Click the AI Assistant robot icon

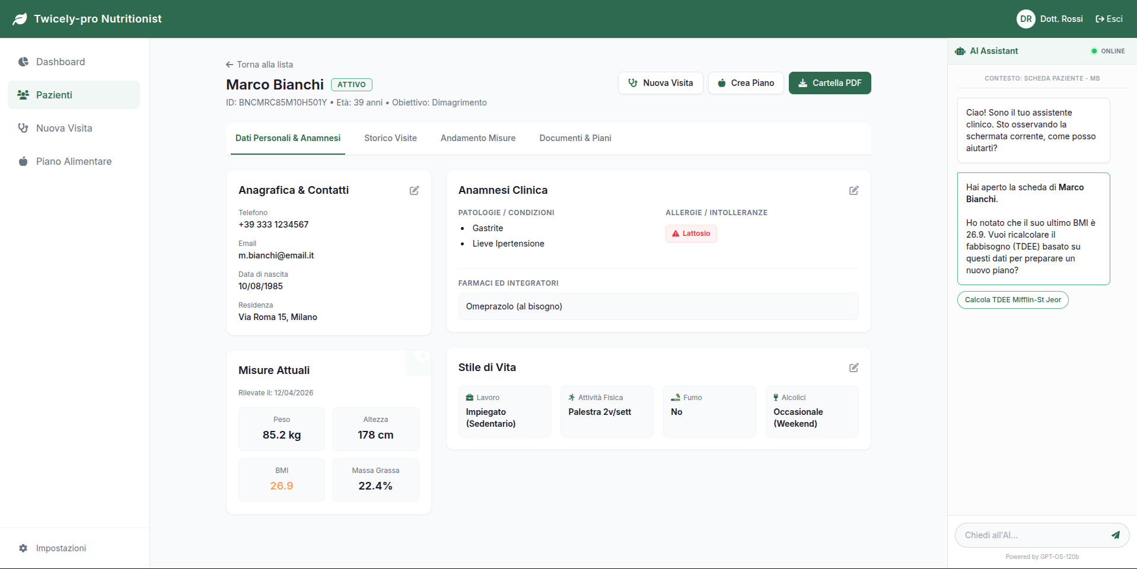960,51
